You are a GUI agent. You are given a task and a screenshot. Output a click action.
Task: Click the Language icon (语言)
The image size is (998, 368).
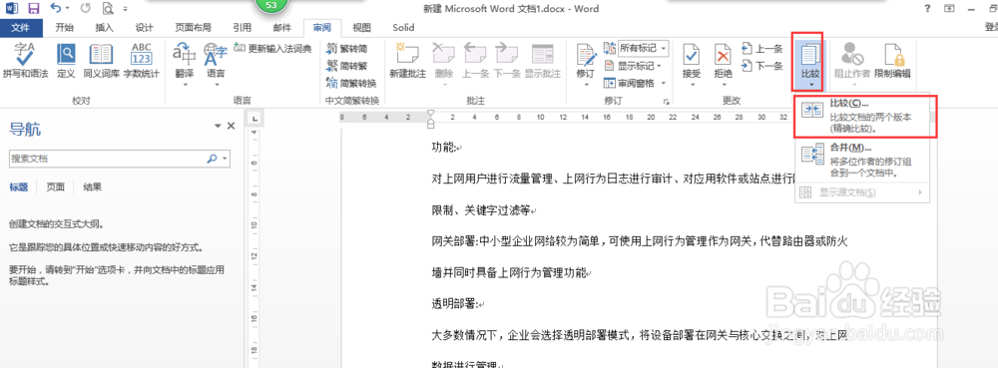pos(216,64)
